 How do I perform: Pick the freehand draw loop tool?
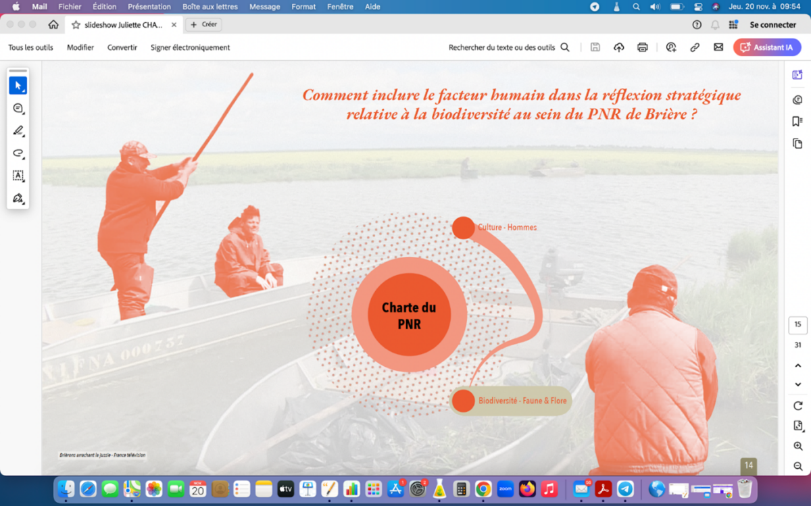coord(18,153)
